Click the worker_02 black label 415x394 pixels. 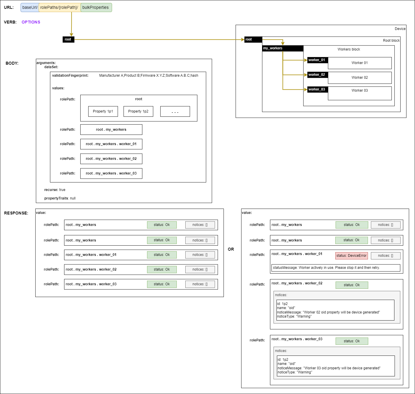(318, 75)
